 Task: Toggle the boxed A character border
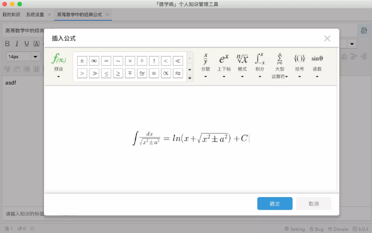point(37,44)
